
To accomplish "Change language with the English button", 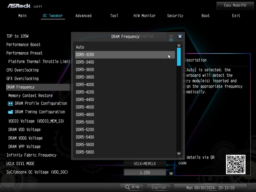I will 158,187.
